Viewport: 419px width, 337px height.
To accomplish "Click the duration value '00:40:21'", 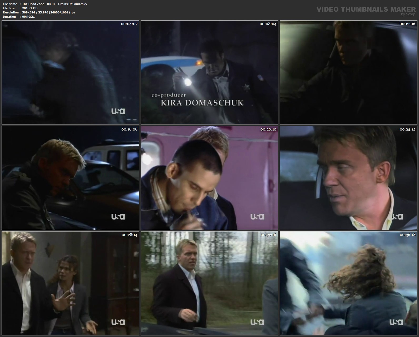I will click(28, 17).
